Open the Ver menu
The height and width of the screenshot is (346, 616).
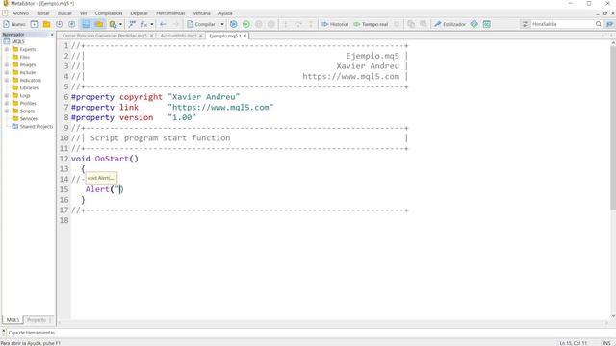[x=84, y=13]
